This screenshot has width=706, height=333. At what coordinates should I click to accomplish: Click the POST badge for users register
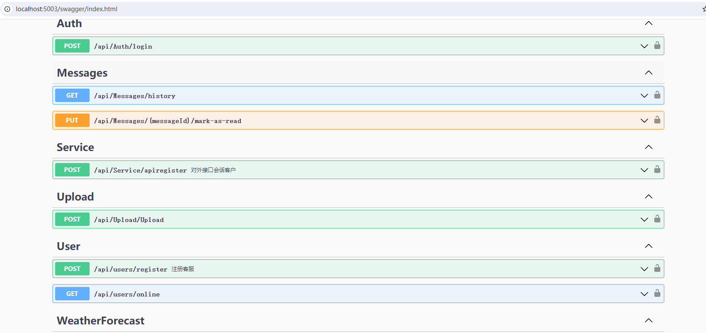[x=72, y=269]
